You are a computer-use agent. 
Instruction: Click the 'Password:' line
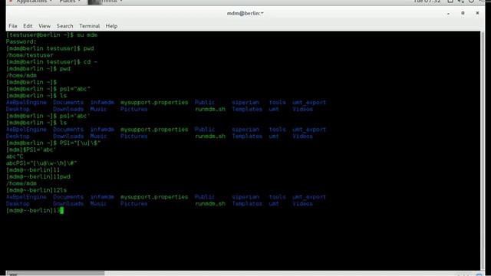[x=21, y=41]
